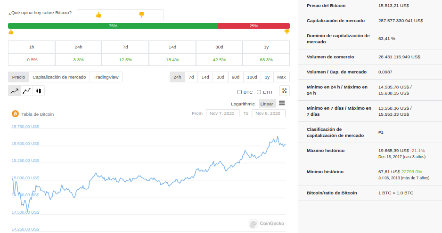Viewport: 442px width, 233px height.
Task: Switch to candlestick chart icon
Action: click(39, 91)
